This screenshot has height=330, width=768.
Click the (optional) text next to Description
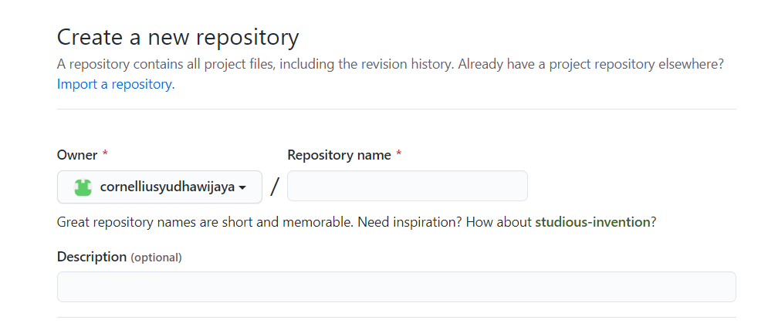click(156, 258)
